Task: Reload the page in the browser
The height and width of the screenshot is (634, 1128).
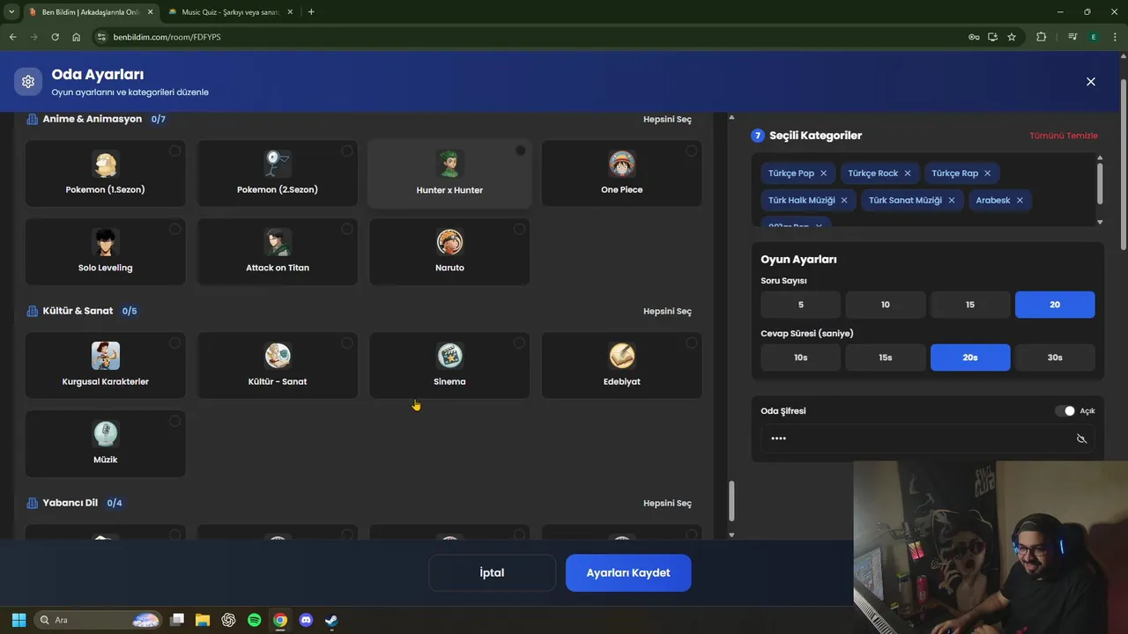Action: pos(55,37)
